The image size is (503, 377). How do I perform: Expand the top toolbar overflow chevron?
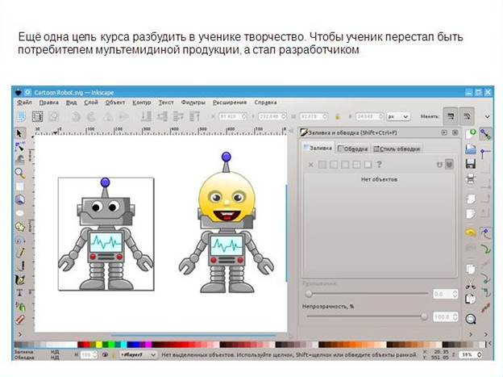[487, 117]
